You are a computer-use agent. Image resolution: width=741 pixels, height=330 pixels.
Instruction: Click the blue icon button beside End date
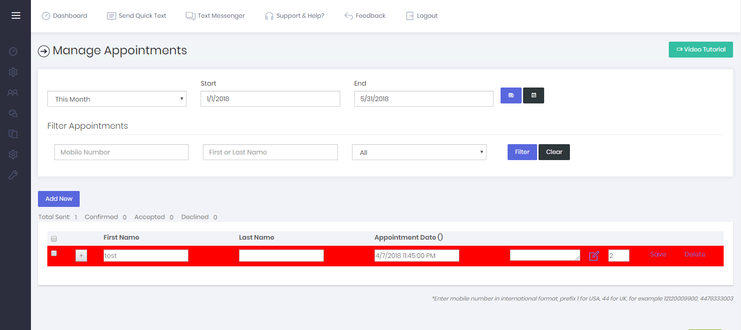click(511, 95)
